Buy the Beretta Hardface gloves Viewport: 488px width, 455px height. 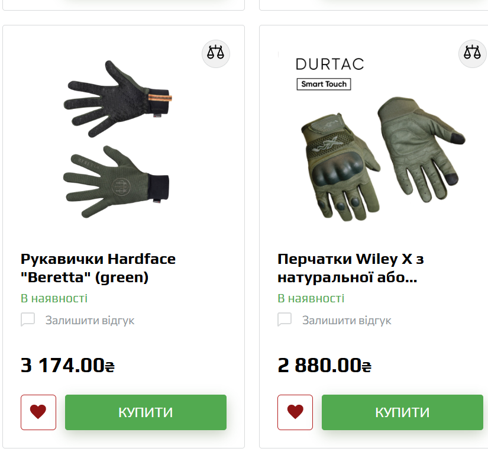[x=146, y=412]
